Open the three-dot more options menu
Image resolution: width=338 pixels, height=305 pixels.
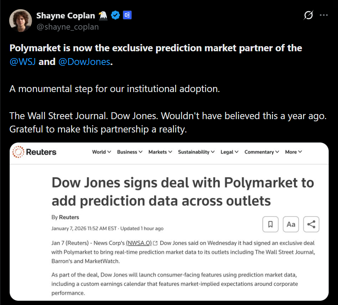click(x=324, y=16)
